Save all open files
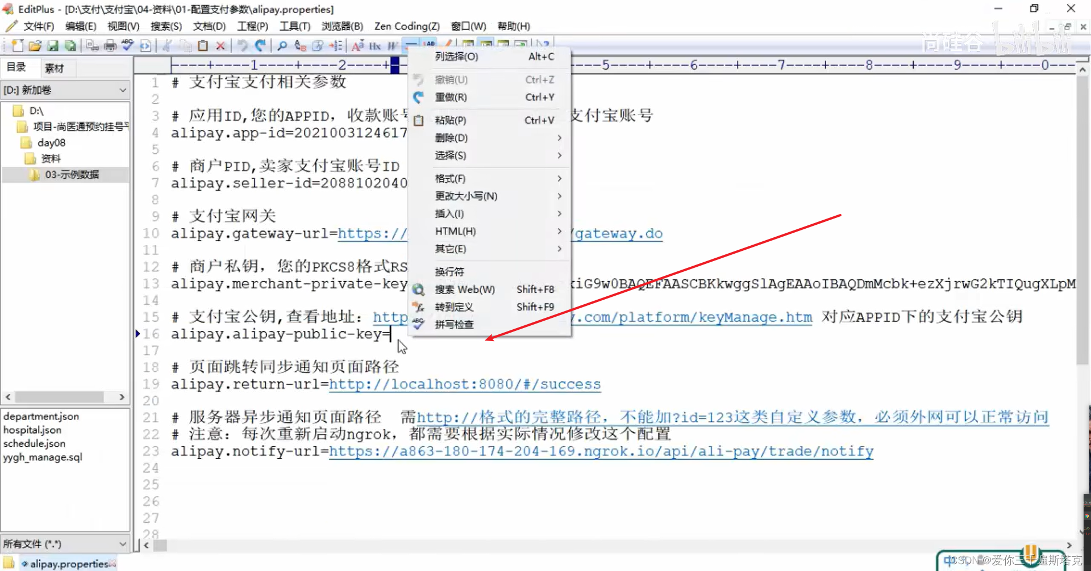The width and height of the screenshot is (1091, 571). [x=70, y=45]
